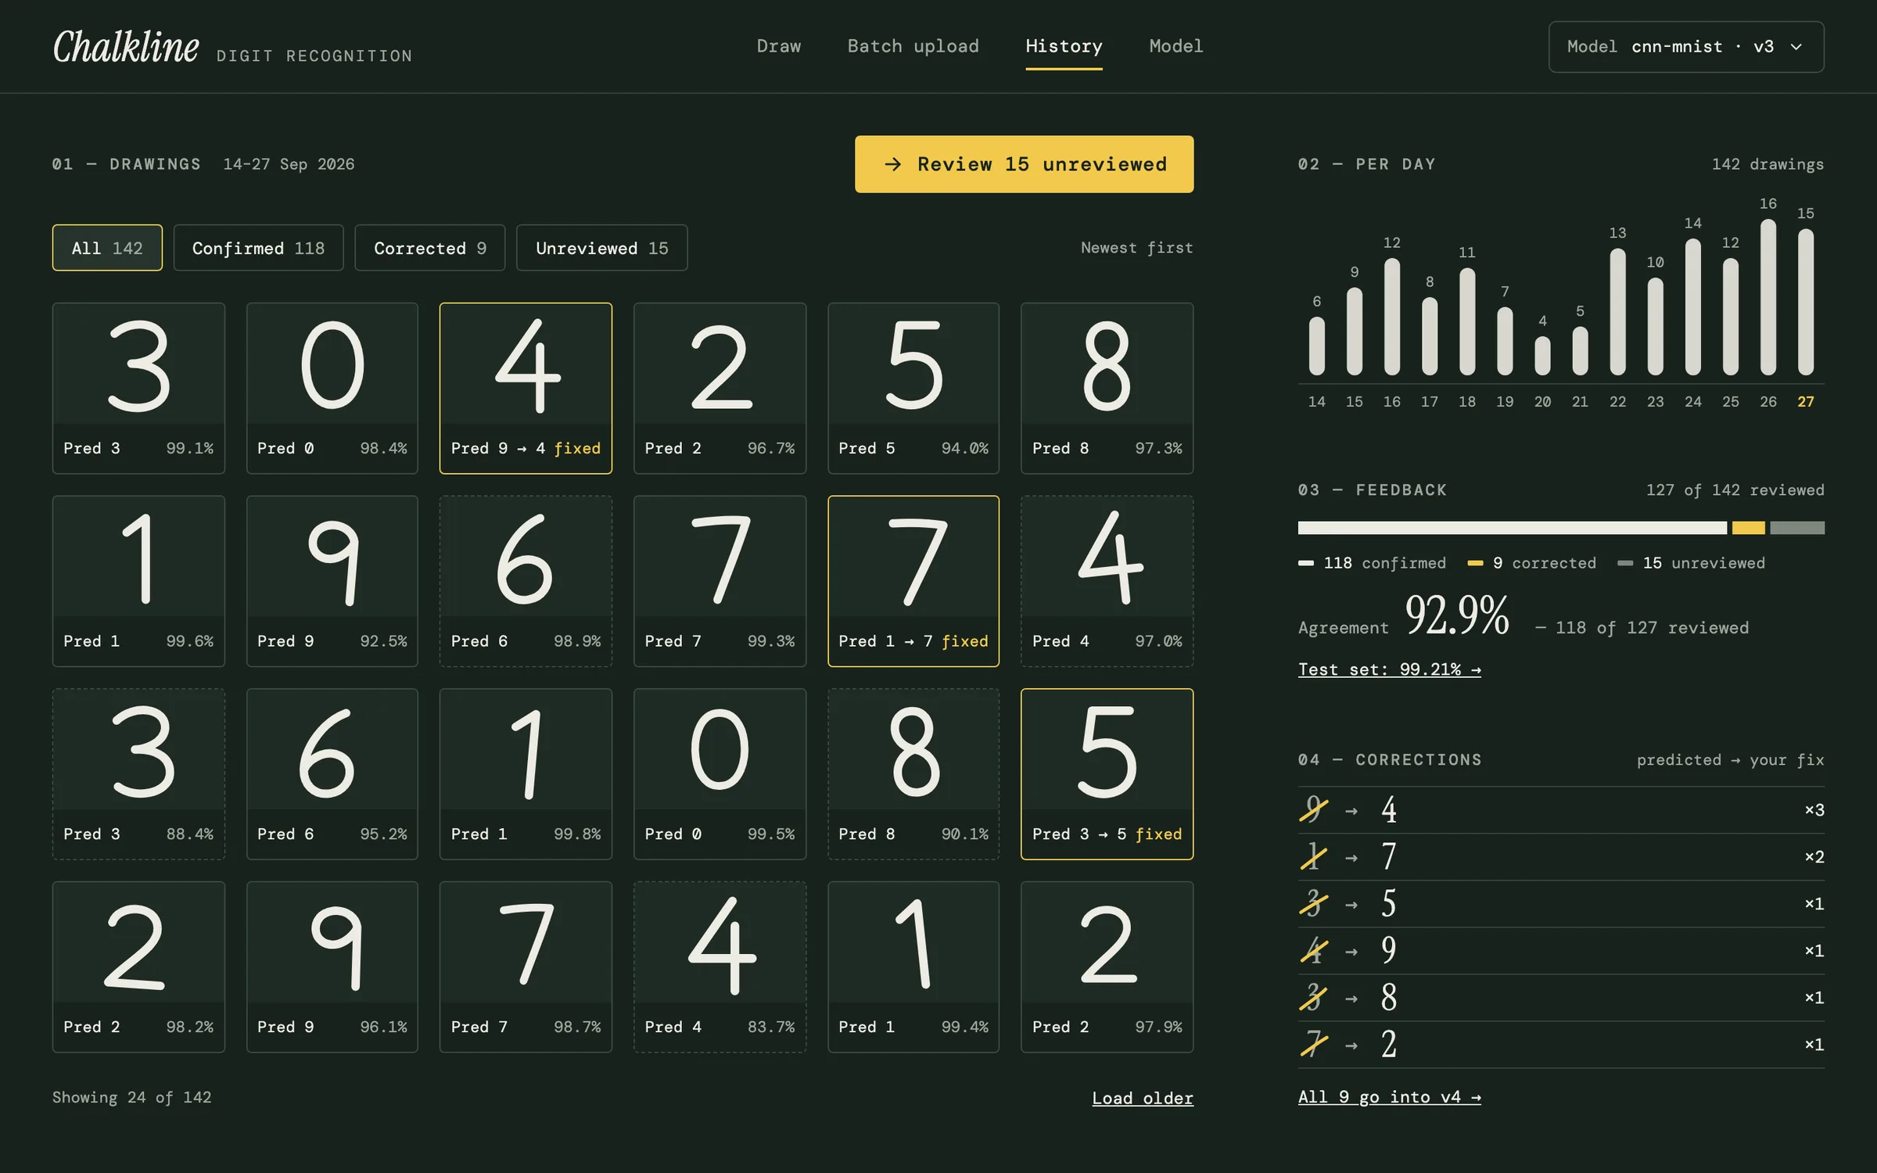
Task: Click All 9 go into v4 link
Action: [x=1389, y=1097]
